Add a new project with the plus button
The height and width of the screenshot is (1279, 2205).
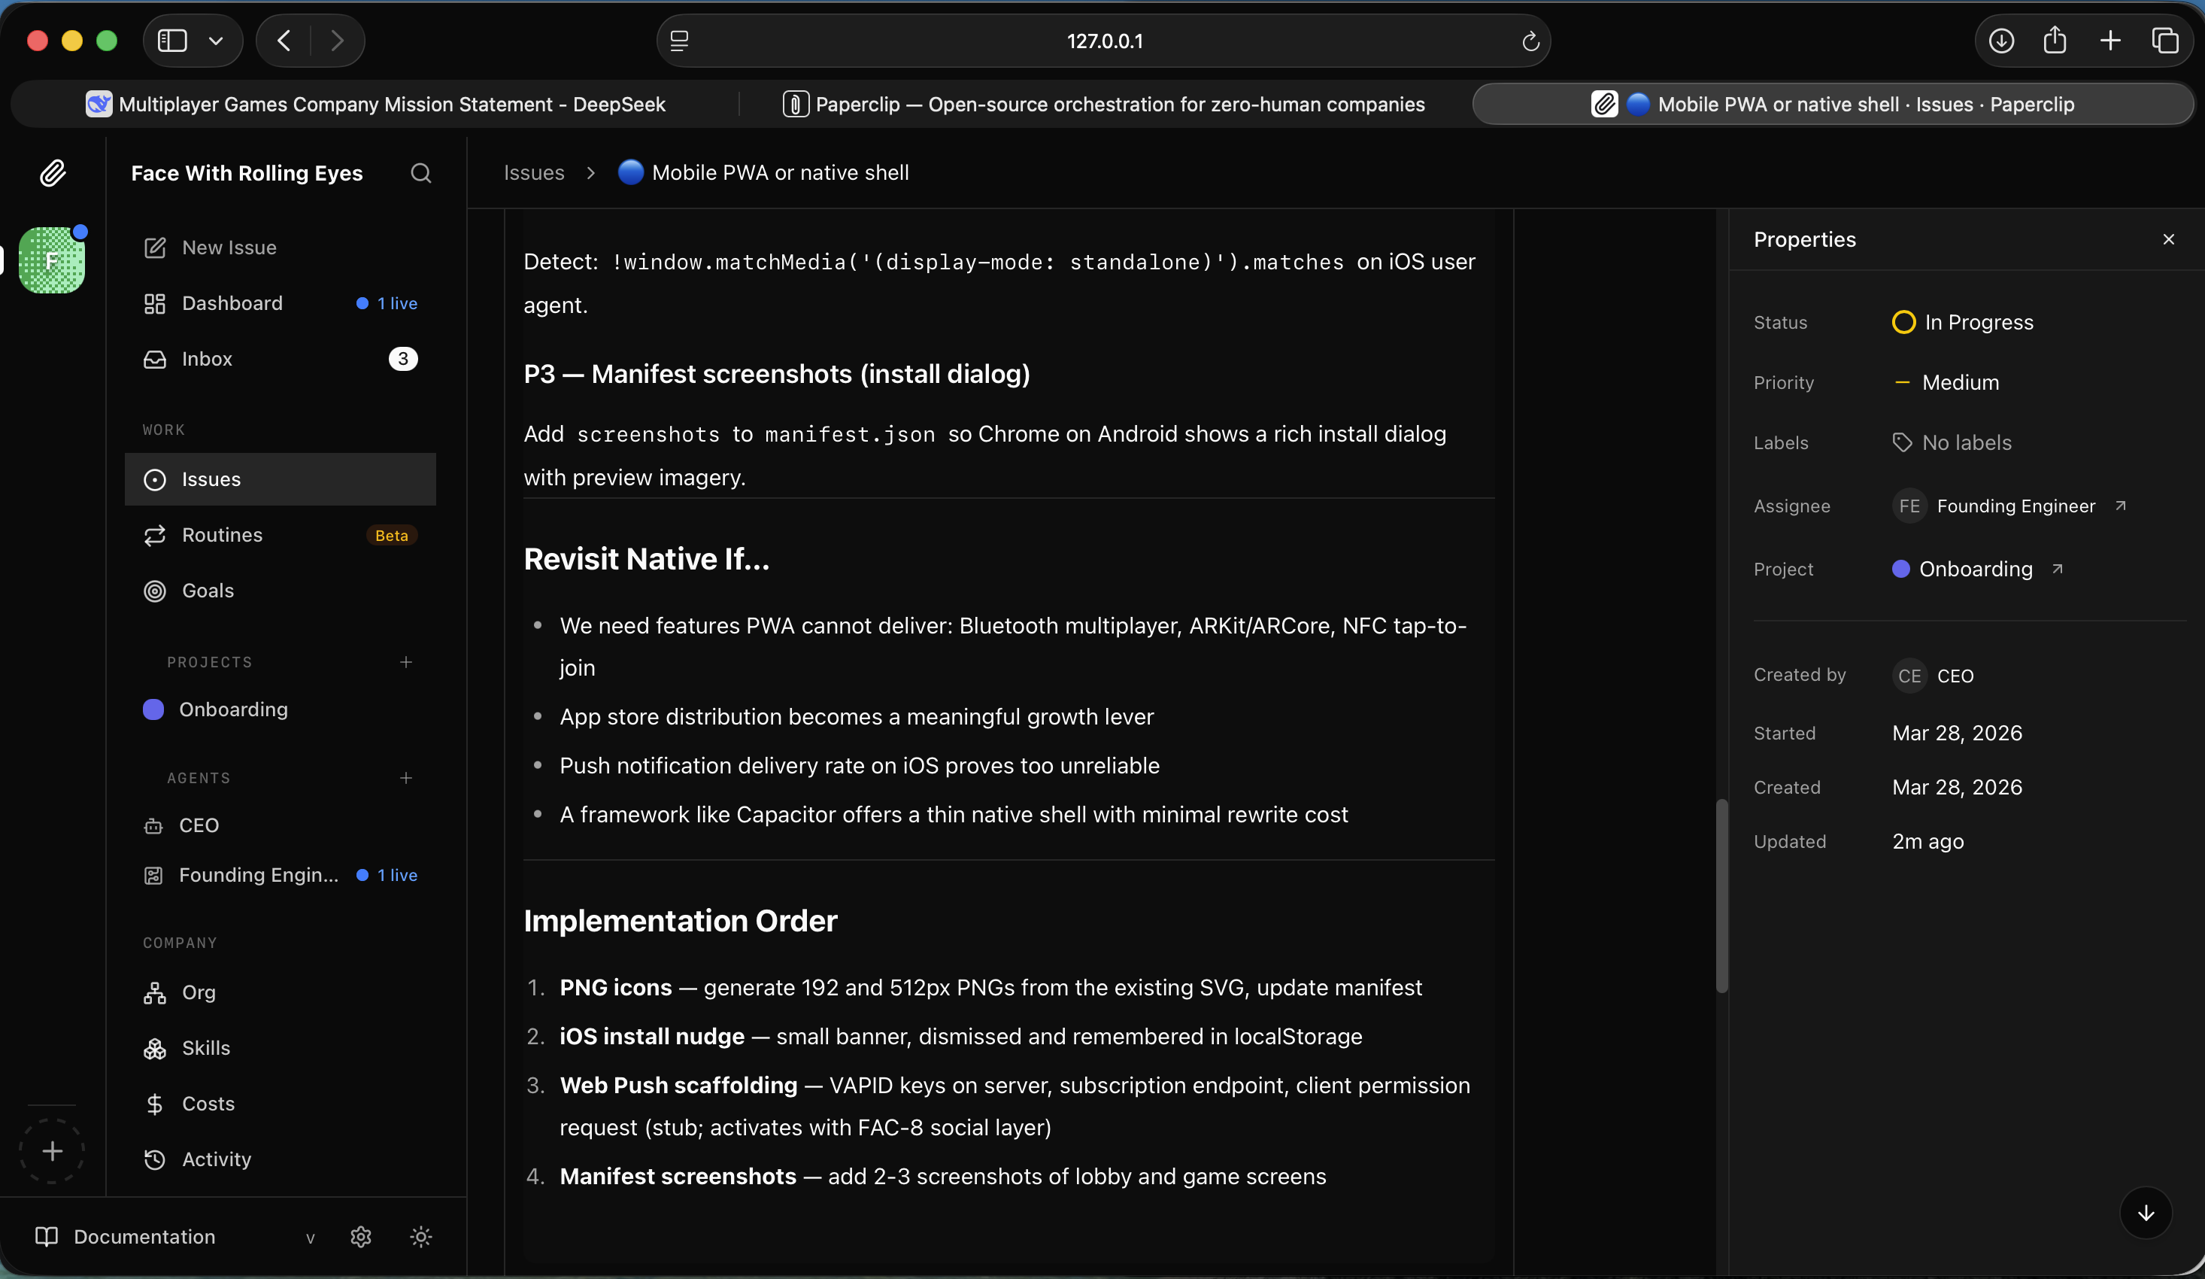coord(406,662)
